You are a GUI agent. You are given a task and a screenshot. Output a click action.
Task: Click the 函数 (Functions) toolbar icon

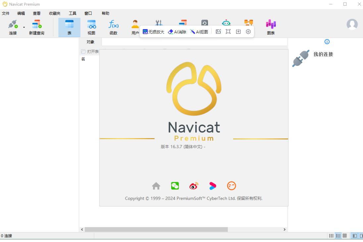(113, 26)
